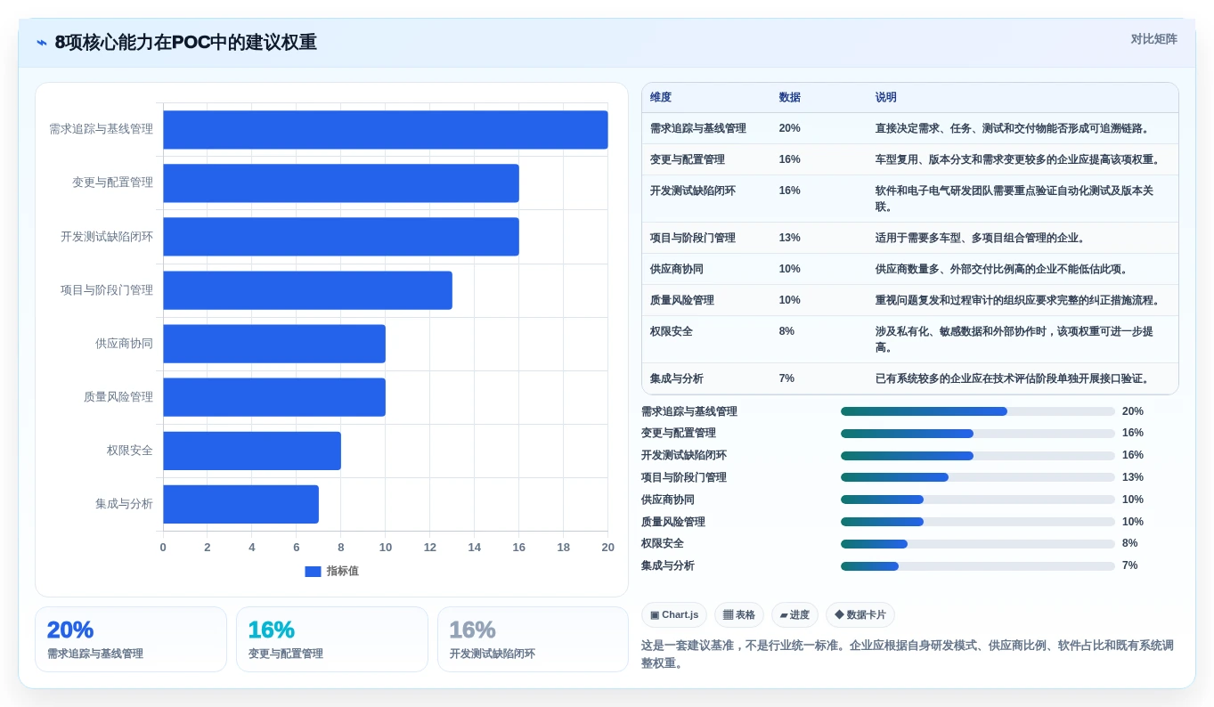Click the 8% cell in the table
1214x707 pixels.
[786, 331]
